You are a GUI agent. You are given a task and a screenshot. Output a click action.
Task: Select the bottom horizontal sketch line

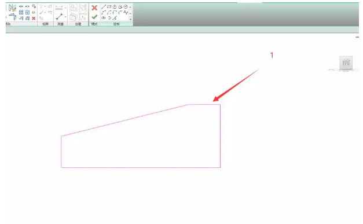click(141, 167)
